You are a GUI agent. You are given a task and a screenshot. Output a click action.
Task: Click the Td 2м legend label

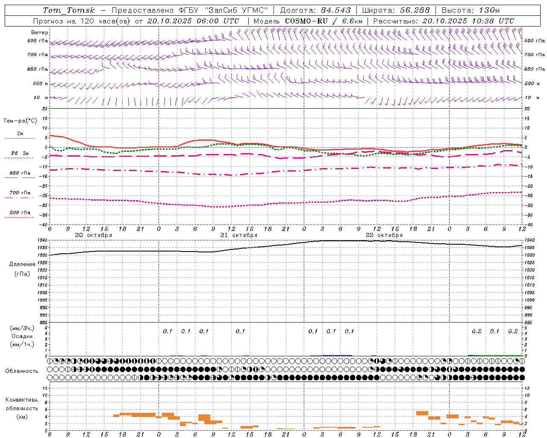click(x=20, y=153)
